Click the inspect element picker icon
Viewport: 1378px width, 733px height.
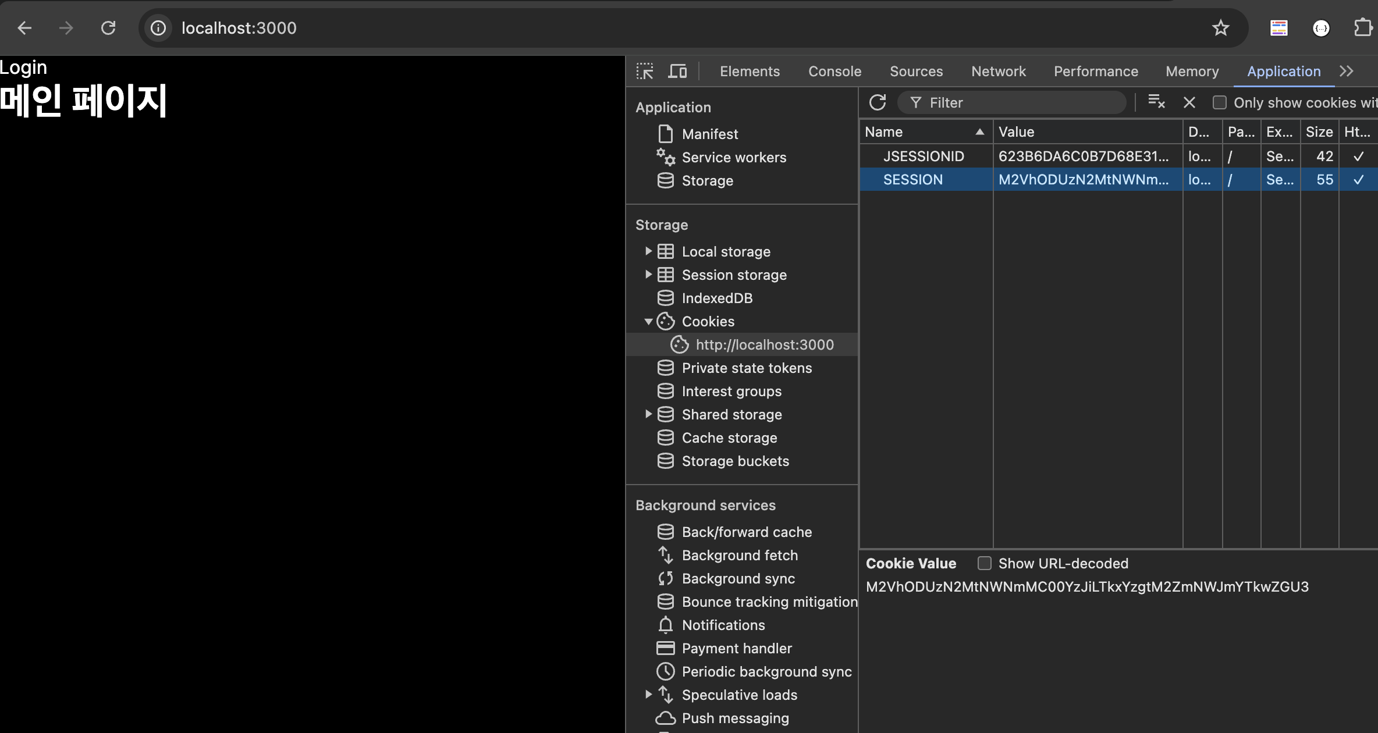645,71
